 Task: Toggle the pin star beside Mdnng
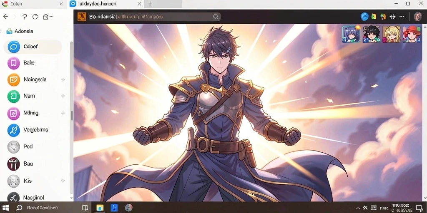tap(63, 113)
